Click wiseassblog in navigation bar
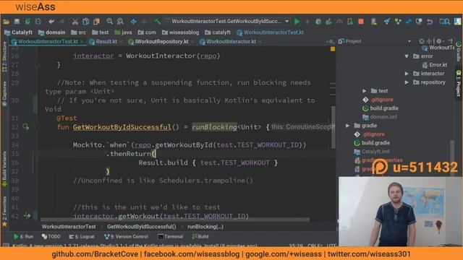Image resolution: width=463 pixels, height=260 pixels. [x=180, y=32]
